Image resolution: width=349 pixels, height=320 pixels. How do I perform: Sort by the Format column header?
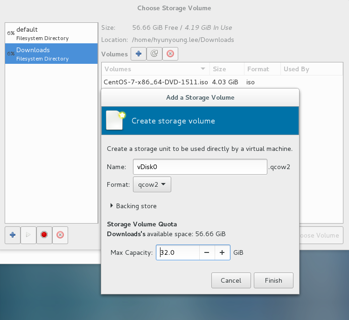(x=262, y=69)
